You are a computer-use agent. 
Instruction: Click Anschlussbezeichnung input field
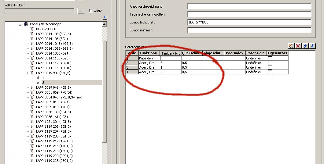pos(249,6)
